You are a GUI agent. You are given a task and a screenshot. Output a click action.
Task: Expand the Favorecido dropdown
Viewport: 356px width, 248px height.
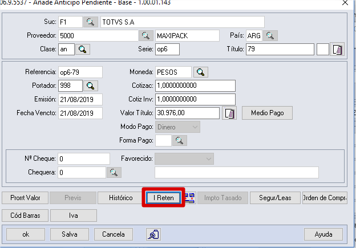184,158
